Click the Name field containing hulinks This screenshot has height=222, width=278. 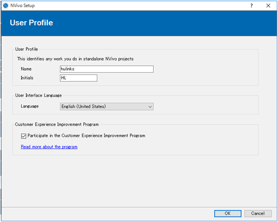point(107,69)
